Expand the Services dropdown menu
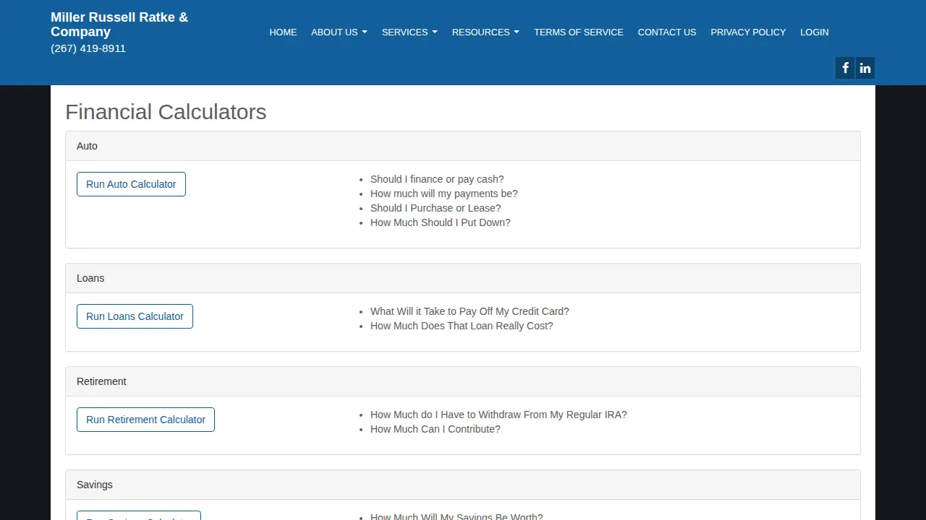 [x=409, y=32]
